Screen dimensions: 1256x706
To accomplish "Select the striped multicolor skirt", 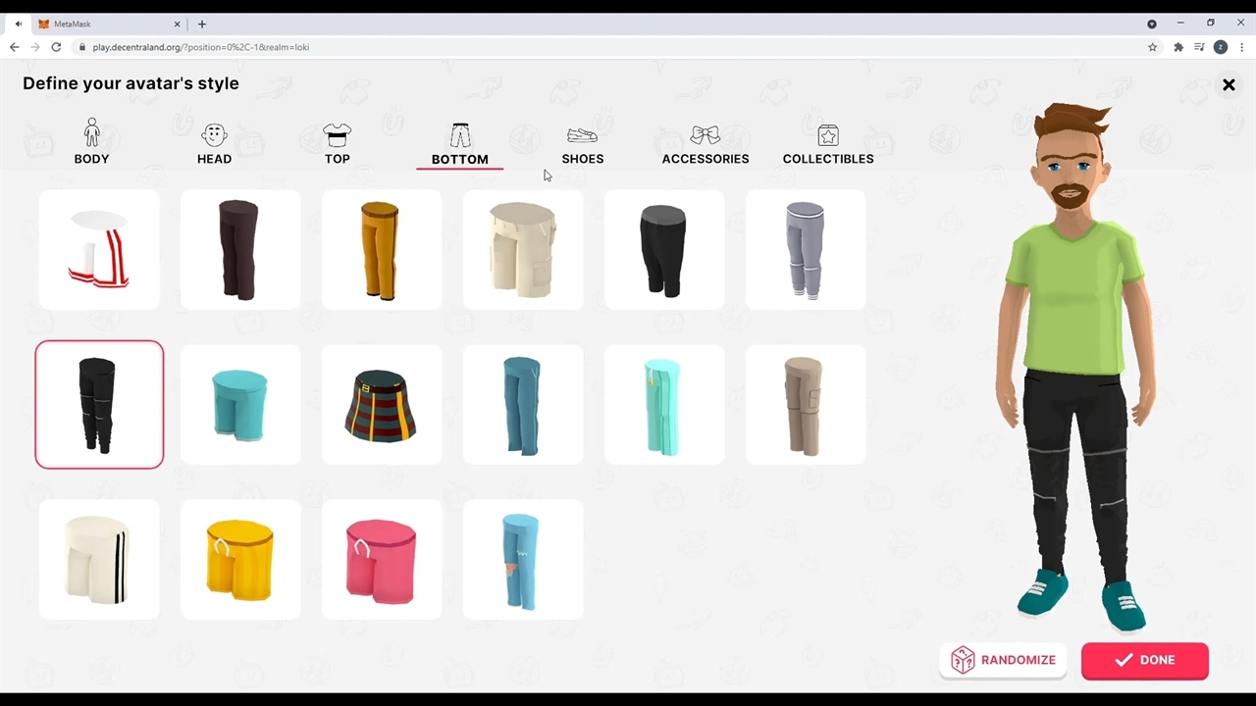I will [x=382, y=404].
